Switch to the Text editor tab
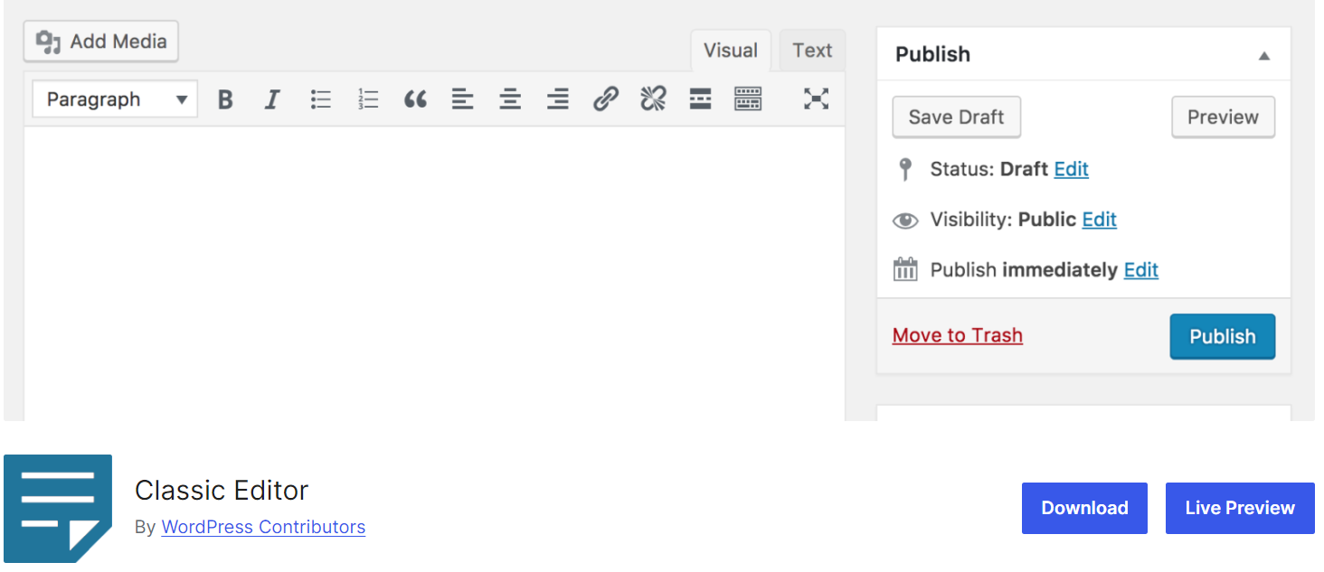 (811, 51)
